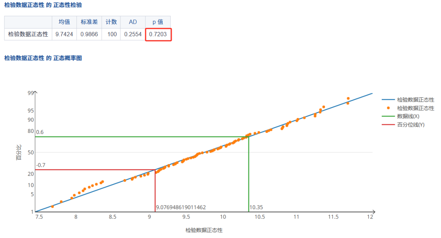Select the mean value cell 9.7424

coord(64,34)
